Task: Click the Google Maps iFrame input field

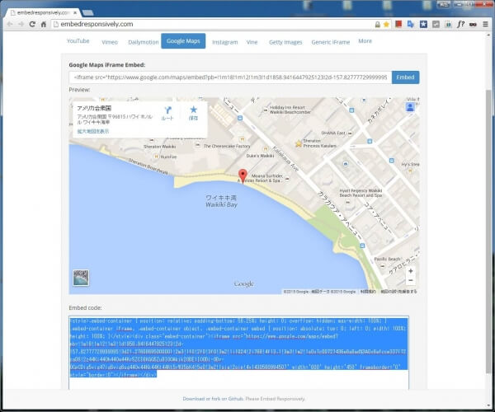Action: [230, 77]
